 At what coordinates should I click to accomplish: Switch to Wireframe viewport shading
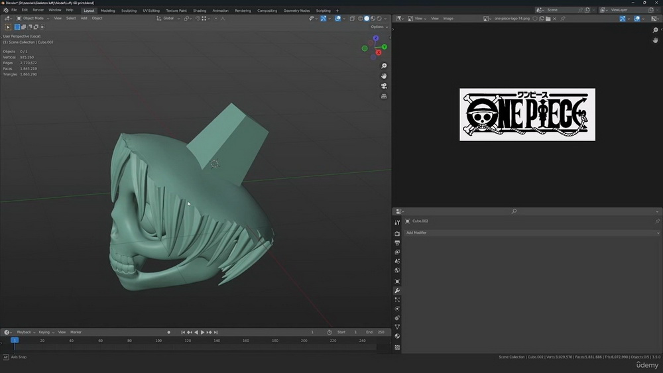click(x=360, y=19)
